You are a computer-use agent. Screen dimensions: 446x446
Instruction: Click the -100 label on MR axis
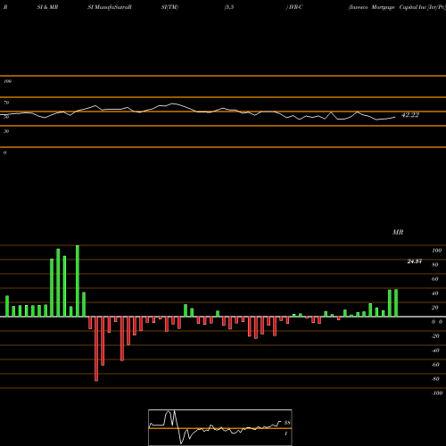[437, 393]
